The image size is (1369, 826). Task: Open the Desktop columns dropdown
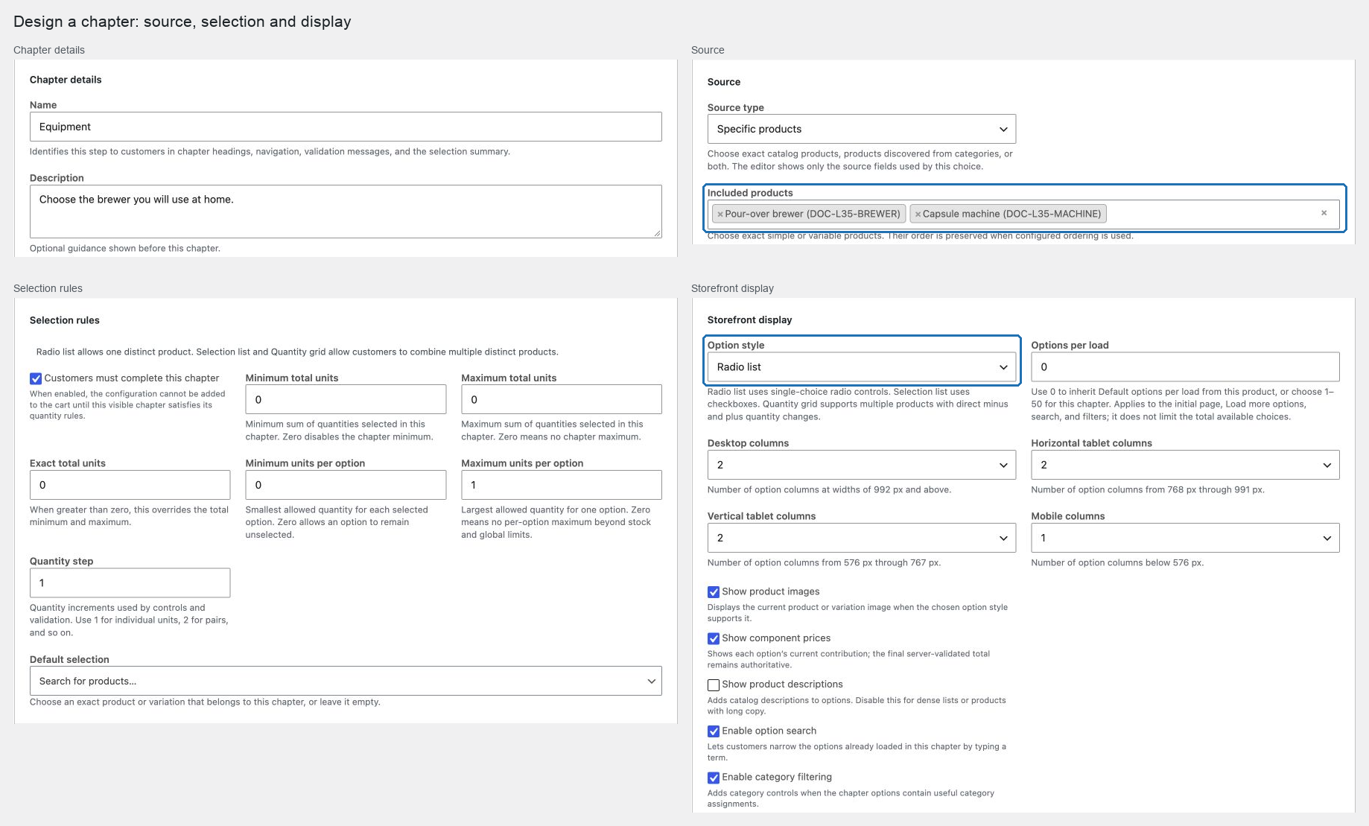coord(861,465)
